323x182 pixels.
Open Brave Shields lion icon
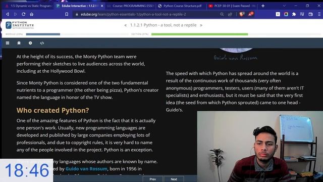[242, 14]
